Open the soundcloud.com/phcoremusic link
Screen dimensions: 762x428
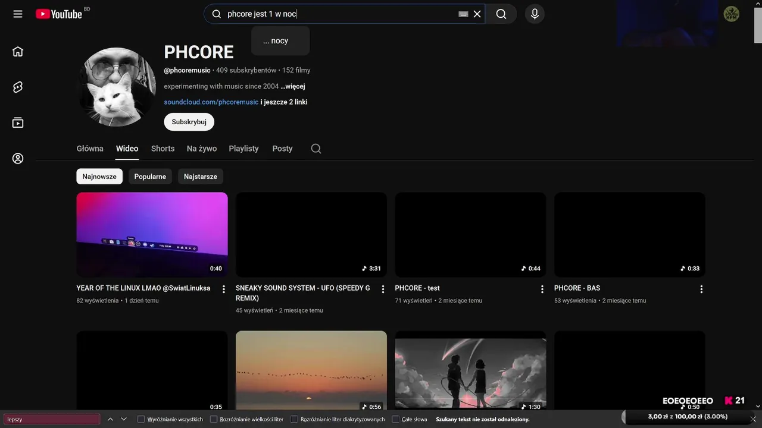pyautogui.click(x=211, y=102)
